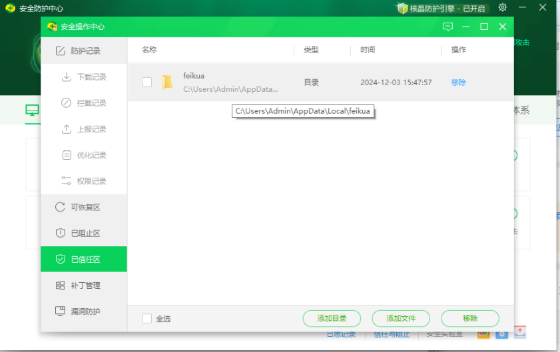Open 优化记录 optimization records icon
This screenshot has width=560, height=352.
pyautogui.click(x=67, y=155)
